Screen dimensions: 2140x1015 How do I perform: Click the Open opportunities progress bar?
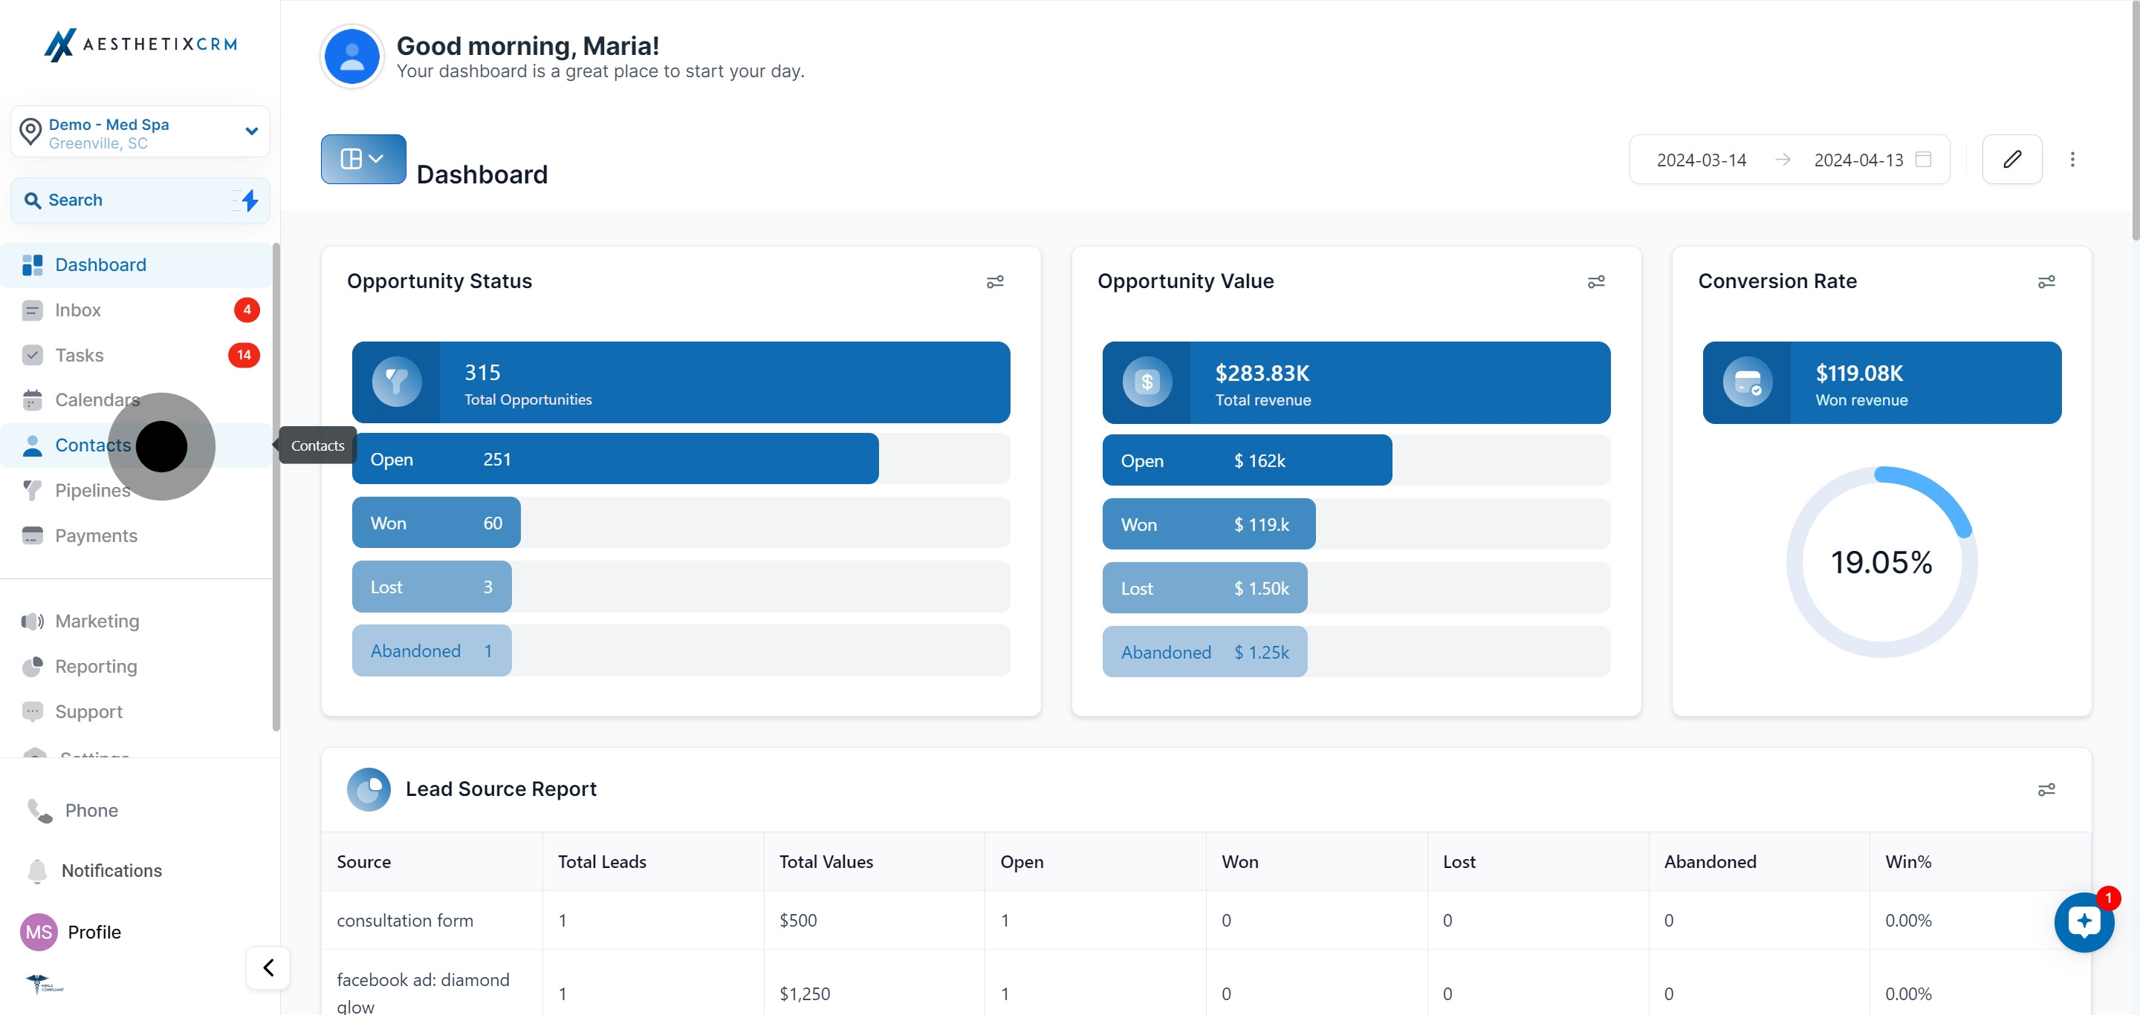615,459
